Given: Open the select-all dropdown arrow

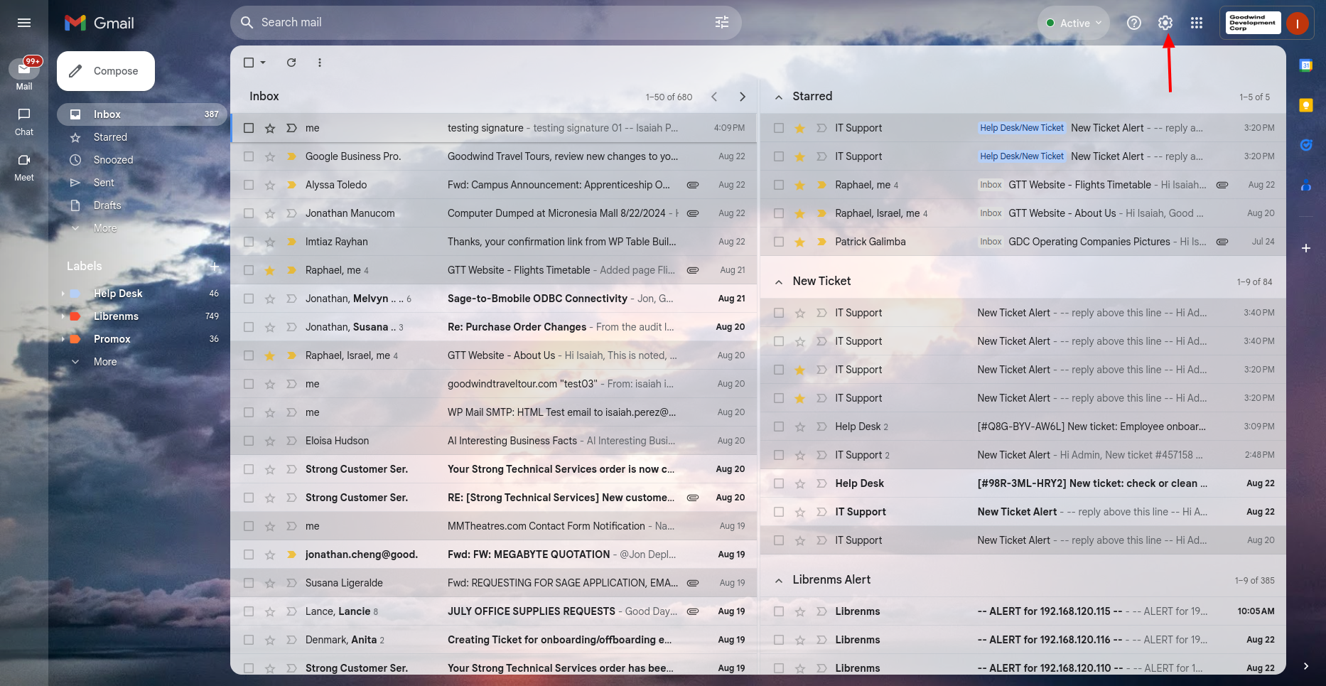Looking at the screenshot, I should [263, 63].
